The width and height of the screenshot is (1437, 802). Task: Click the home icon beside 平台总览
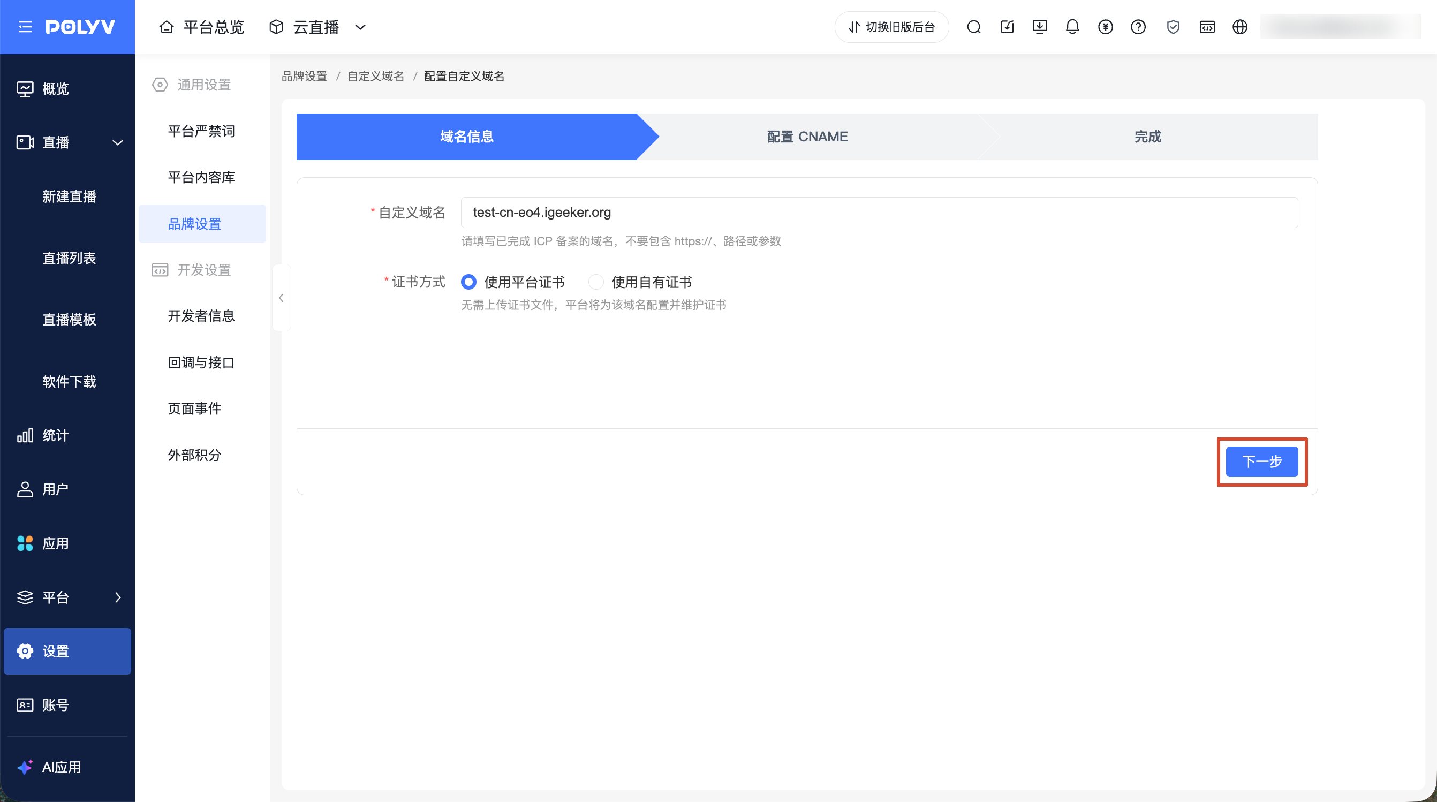pyautogui.click(x=166, y=27)
